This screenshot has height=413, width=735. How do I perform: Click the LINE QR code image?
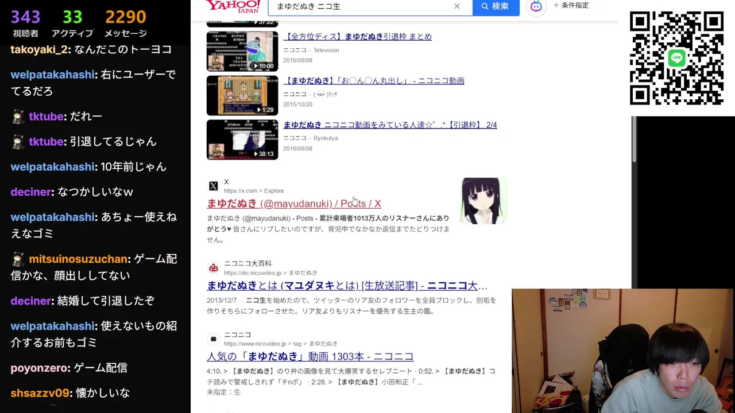point(677,58)
